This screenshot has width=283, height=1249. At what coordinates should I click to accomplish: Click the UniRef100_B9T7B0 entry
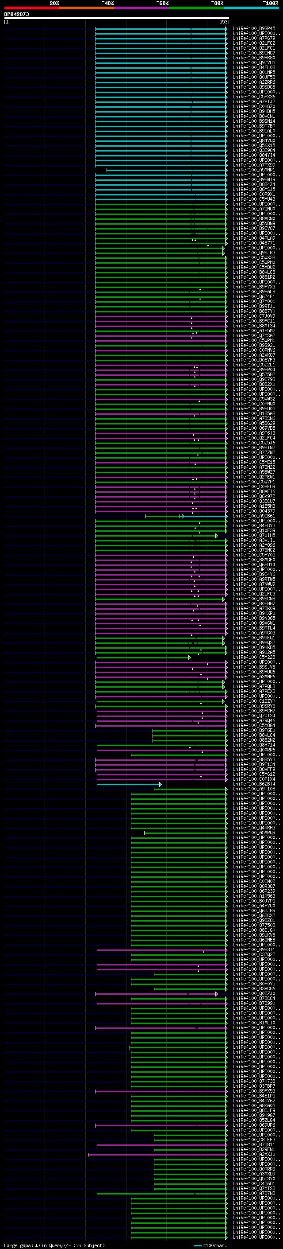pyautogui.click(x=253, y=126)
